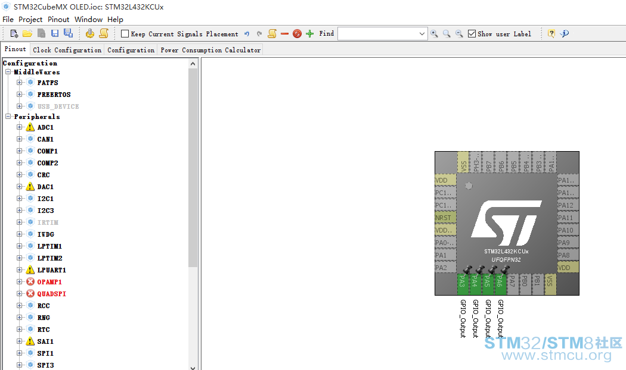This screenshot has height=370, width=626.
Task: Expand the CAN1 peripheral node
Action: click(19, 139)
